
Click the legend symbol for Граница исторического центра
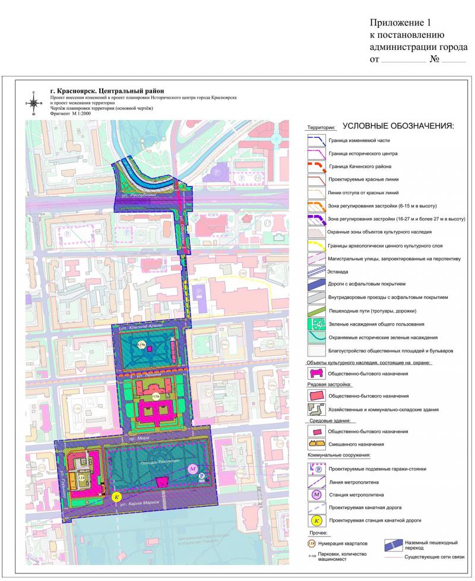317,153
